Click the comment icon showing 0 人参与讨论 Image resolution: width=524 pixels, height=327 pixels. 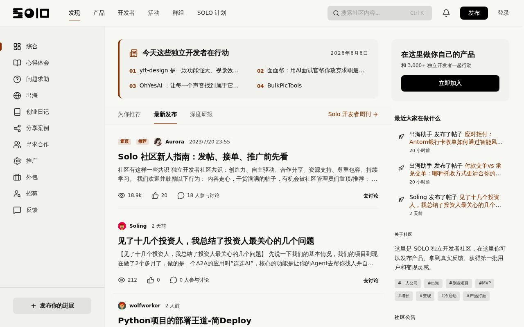tap(174, 280)
